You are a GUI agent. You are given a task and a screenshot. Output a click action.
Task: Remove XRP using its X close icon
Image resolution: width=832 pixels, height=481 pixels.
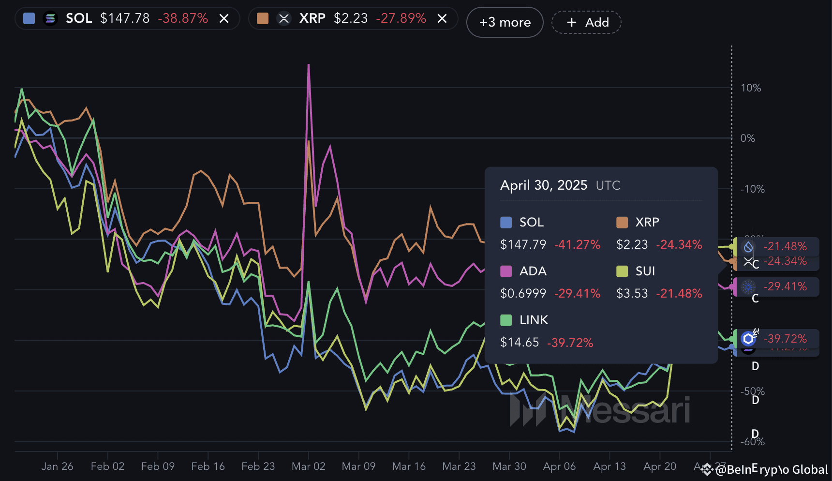tap(442, 19)
